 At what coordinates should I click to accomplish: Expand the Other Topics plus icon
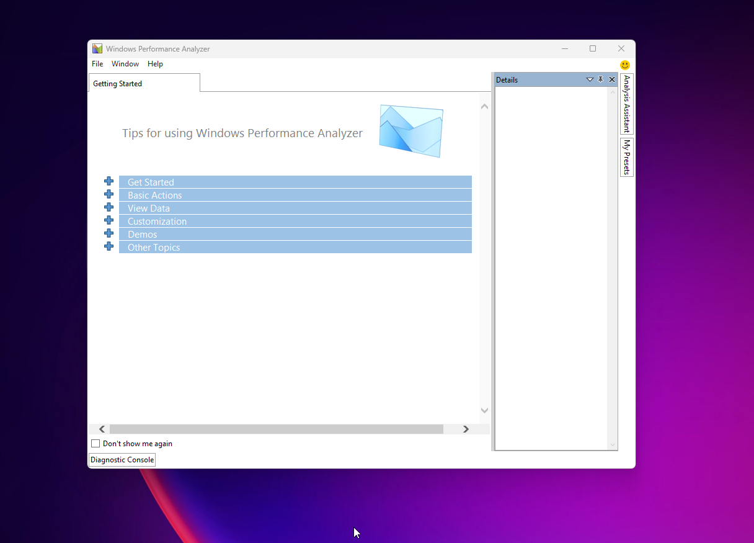tap(109, 246)
